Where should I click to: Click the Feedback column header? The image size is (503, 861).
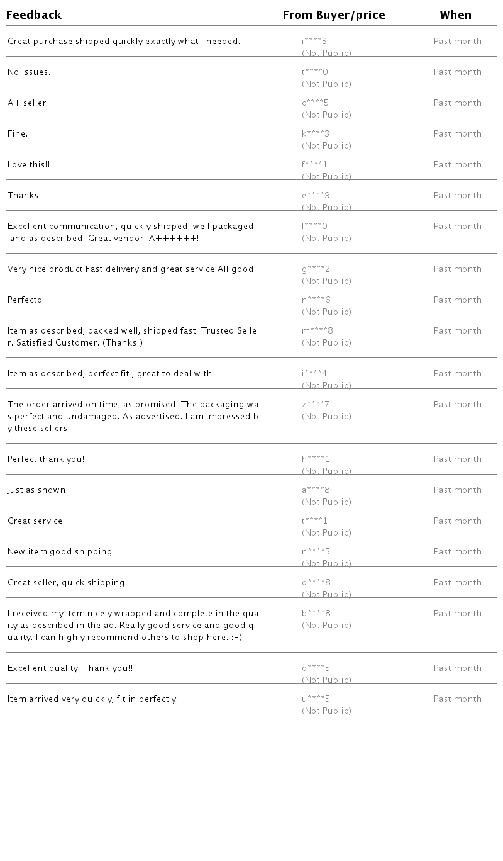point(34,15)
